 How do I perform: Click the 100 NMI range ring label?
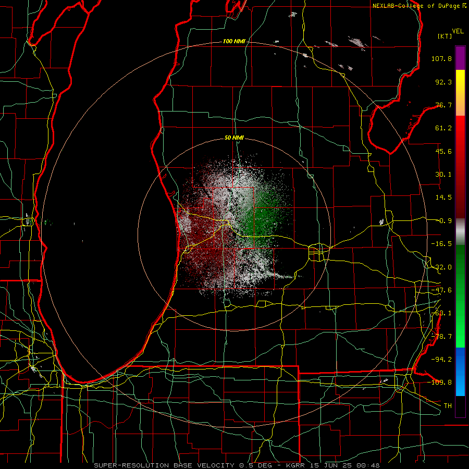[x=234, y=41]
